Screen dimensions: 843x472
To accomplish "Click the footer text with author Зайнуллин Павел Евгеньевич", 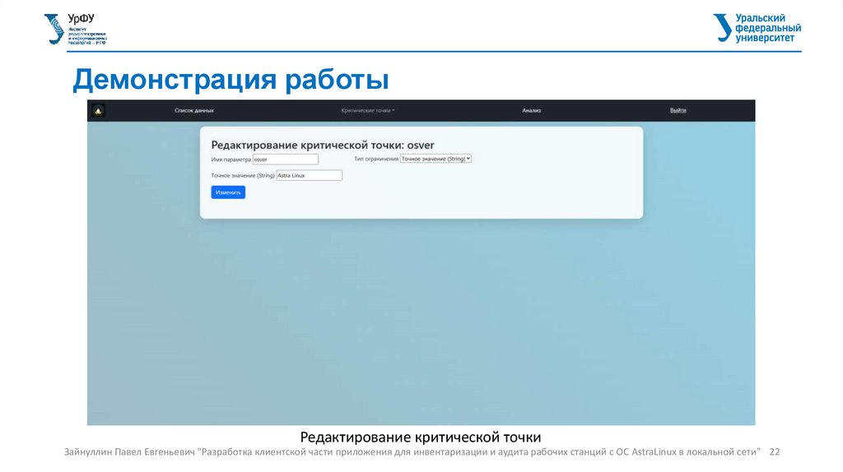I will [x=412, y=452].
